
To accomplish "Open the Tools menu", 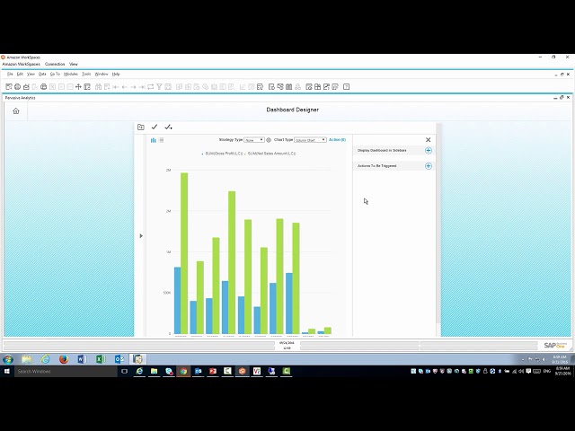I will (x=86, y=74).
